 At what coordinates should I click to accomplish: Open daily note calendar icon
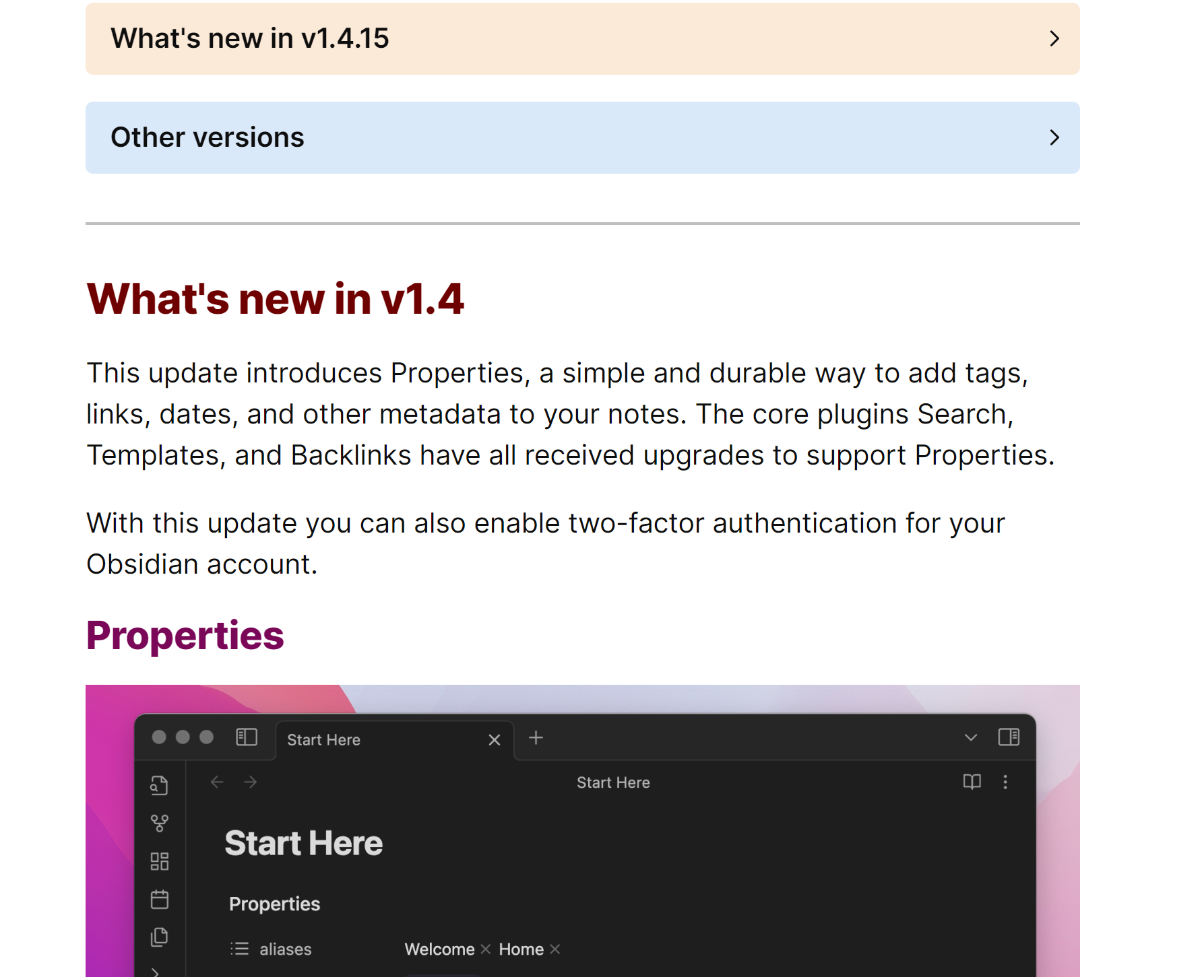[x=160, y=899]
